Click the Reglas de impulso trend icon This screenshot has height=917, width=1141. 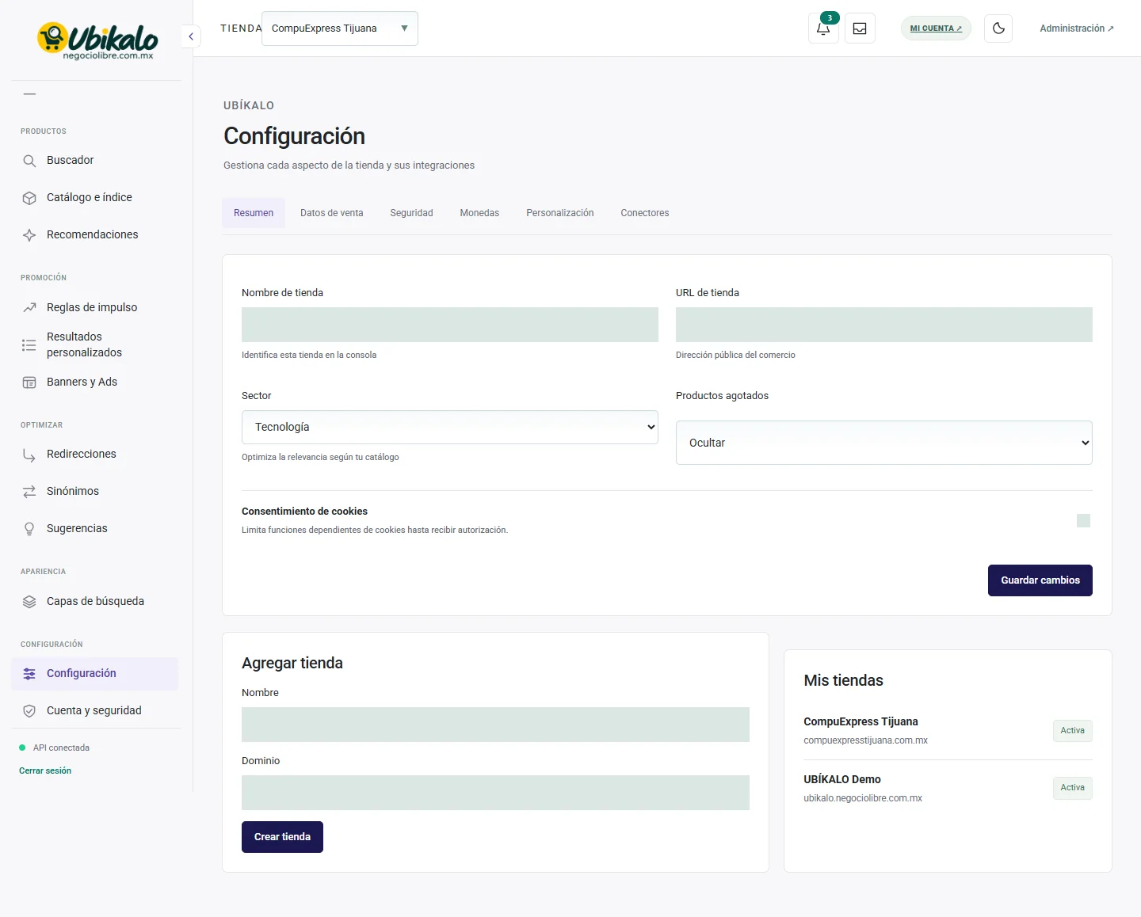tap(29, 307)
